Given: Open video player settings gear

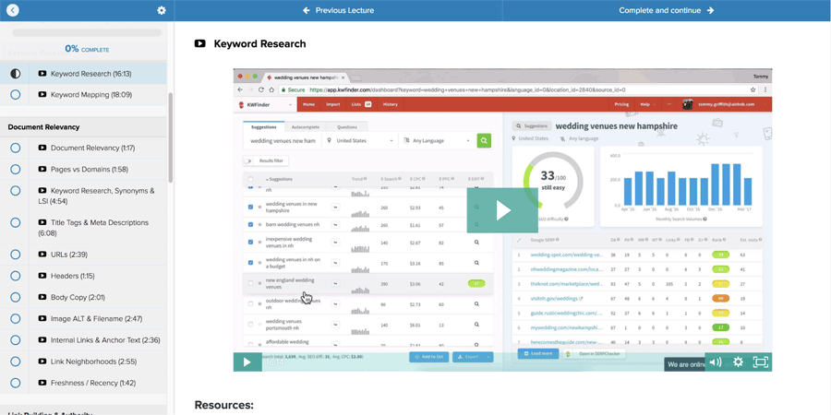Looking at the screenshot, I should (738, 362).
